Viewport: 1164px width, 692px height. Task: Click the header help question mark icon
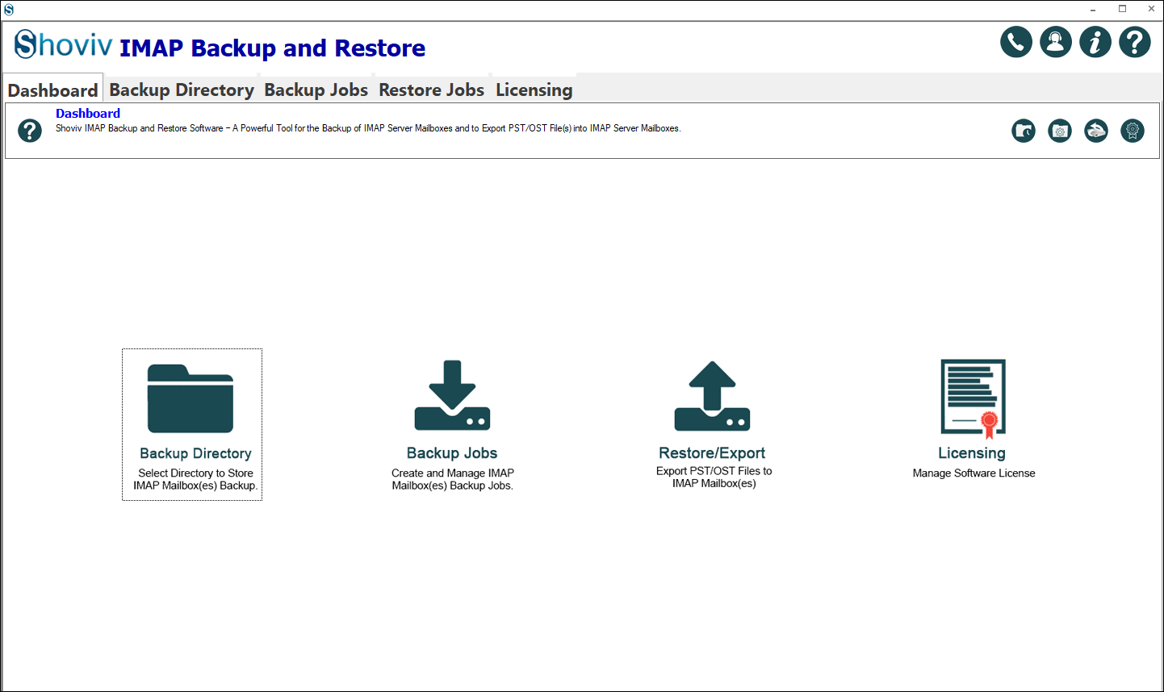(1135, 42)
